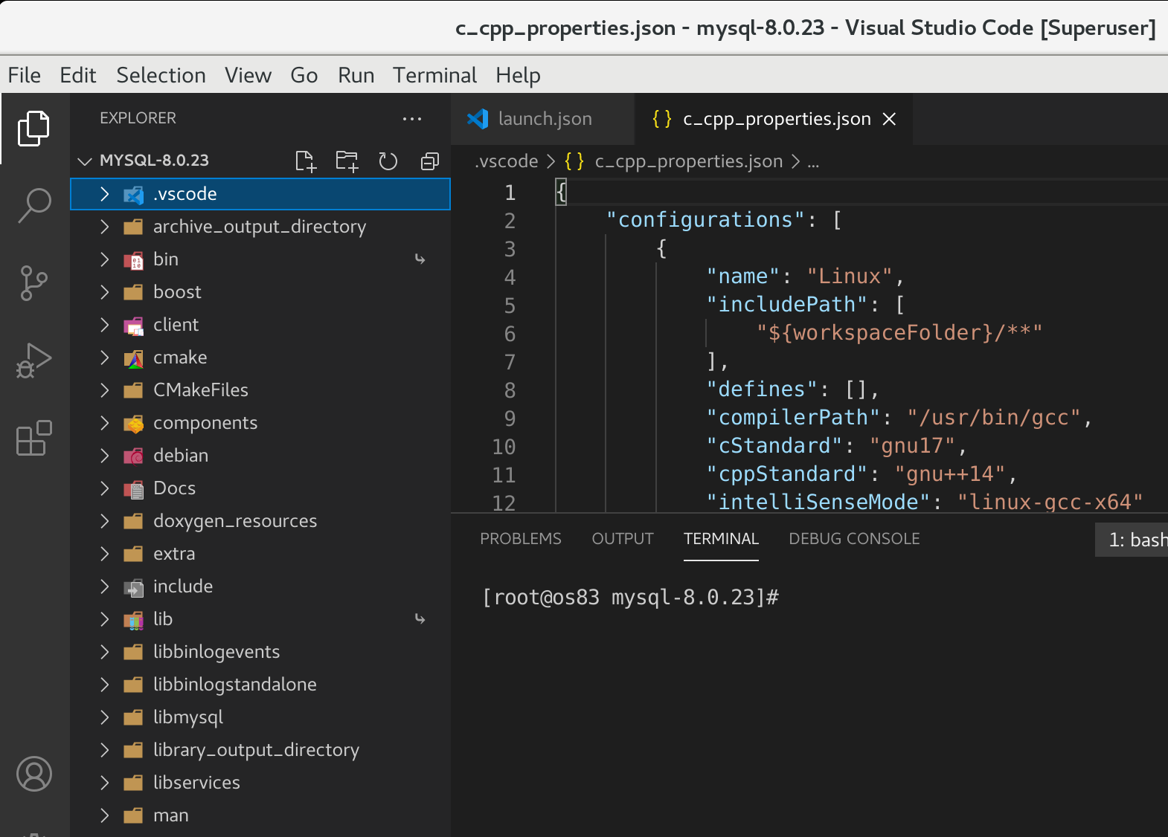The image size is (1168, 837).
Task: Click the cmake folder icon
Action: 134,358
